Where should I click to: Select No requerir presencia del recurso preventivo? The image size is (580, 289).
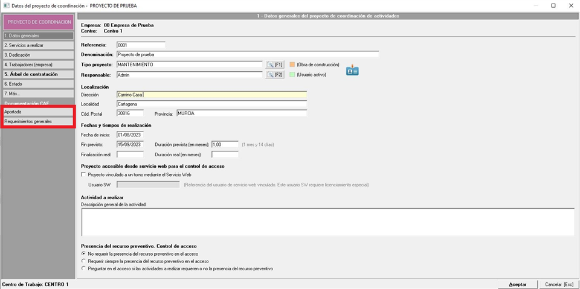(83, 254)
